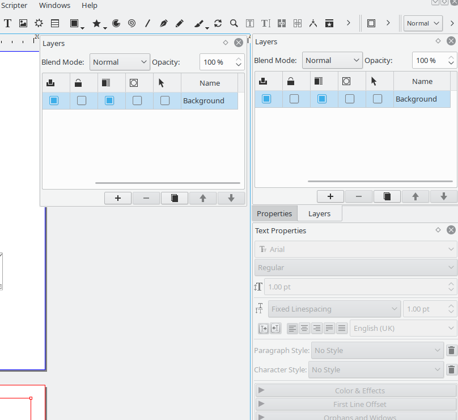Screen dimensions: 458x420
Task: Toggle Background layer visibility in floating Layers panel
Action: (54, 100)
